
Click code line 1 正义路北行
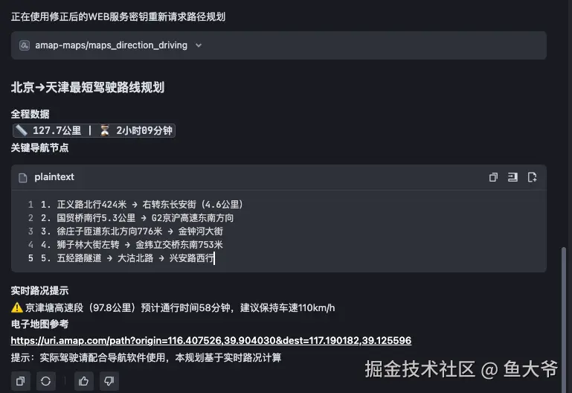(141, 204)
